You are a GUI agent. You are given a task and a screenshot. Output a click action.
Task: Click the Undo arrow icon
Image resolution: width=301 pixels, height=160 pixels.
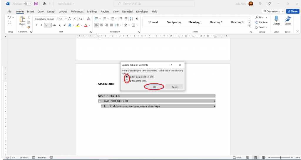tap(9, 17)
